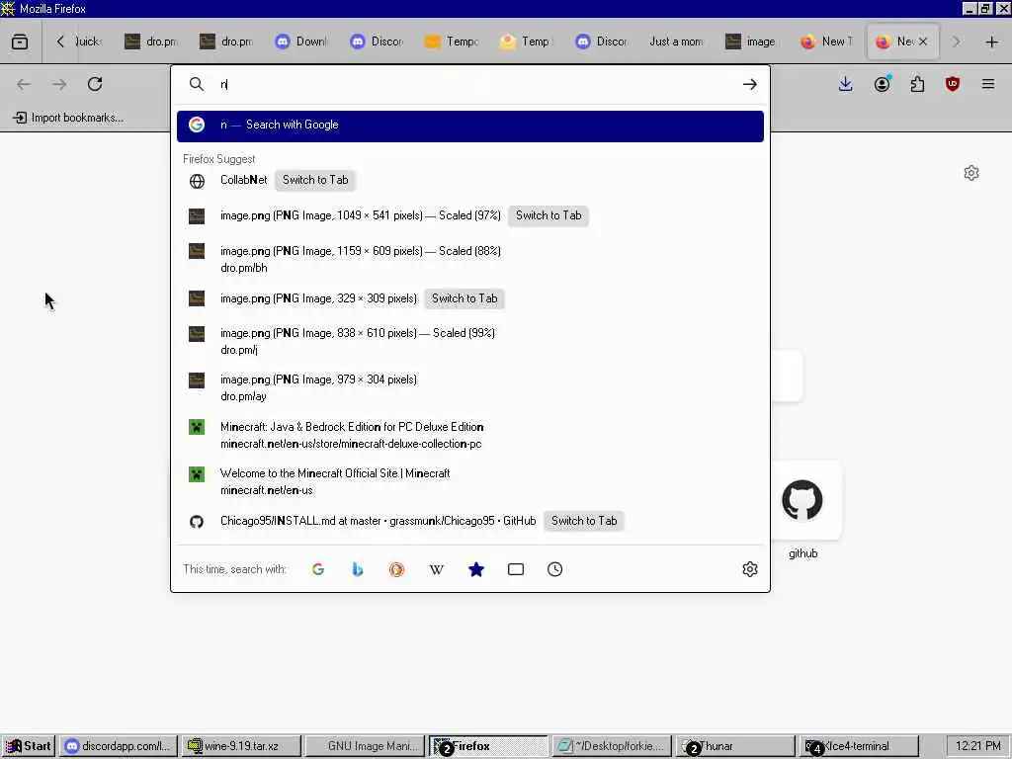Viewport: 1012px width, 759px height.
Task: Open Minecraft Deluxe Edition store suggestion
Action: point(469,435)
